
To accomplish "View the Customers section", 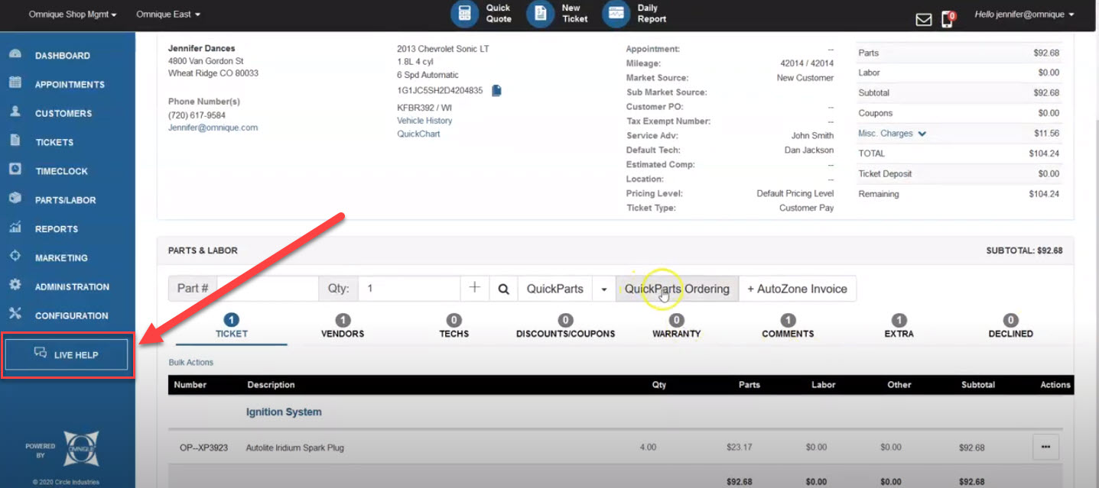I will pos(63,113).
